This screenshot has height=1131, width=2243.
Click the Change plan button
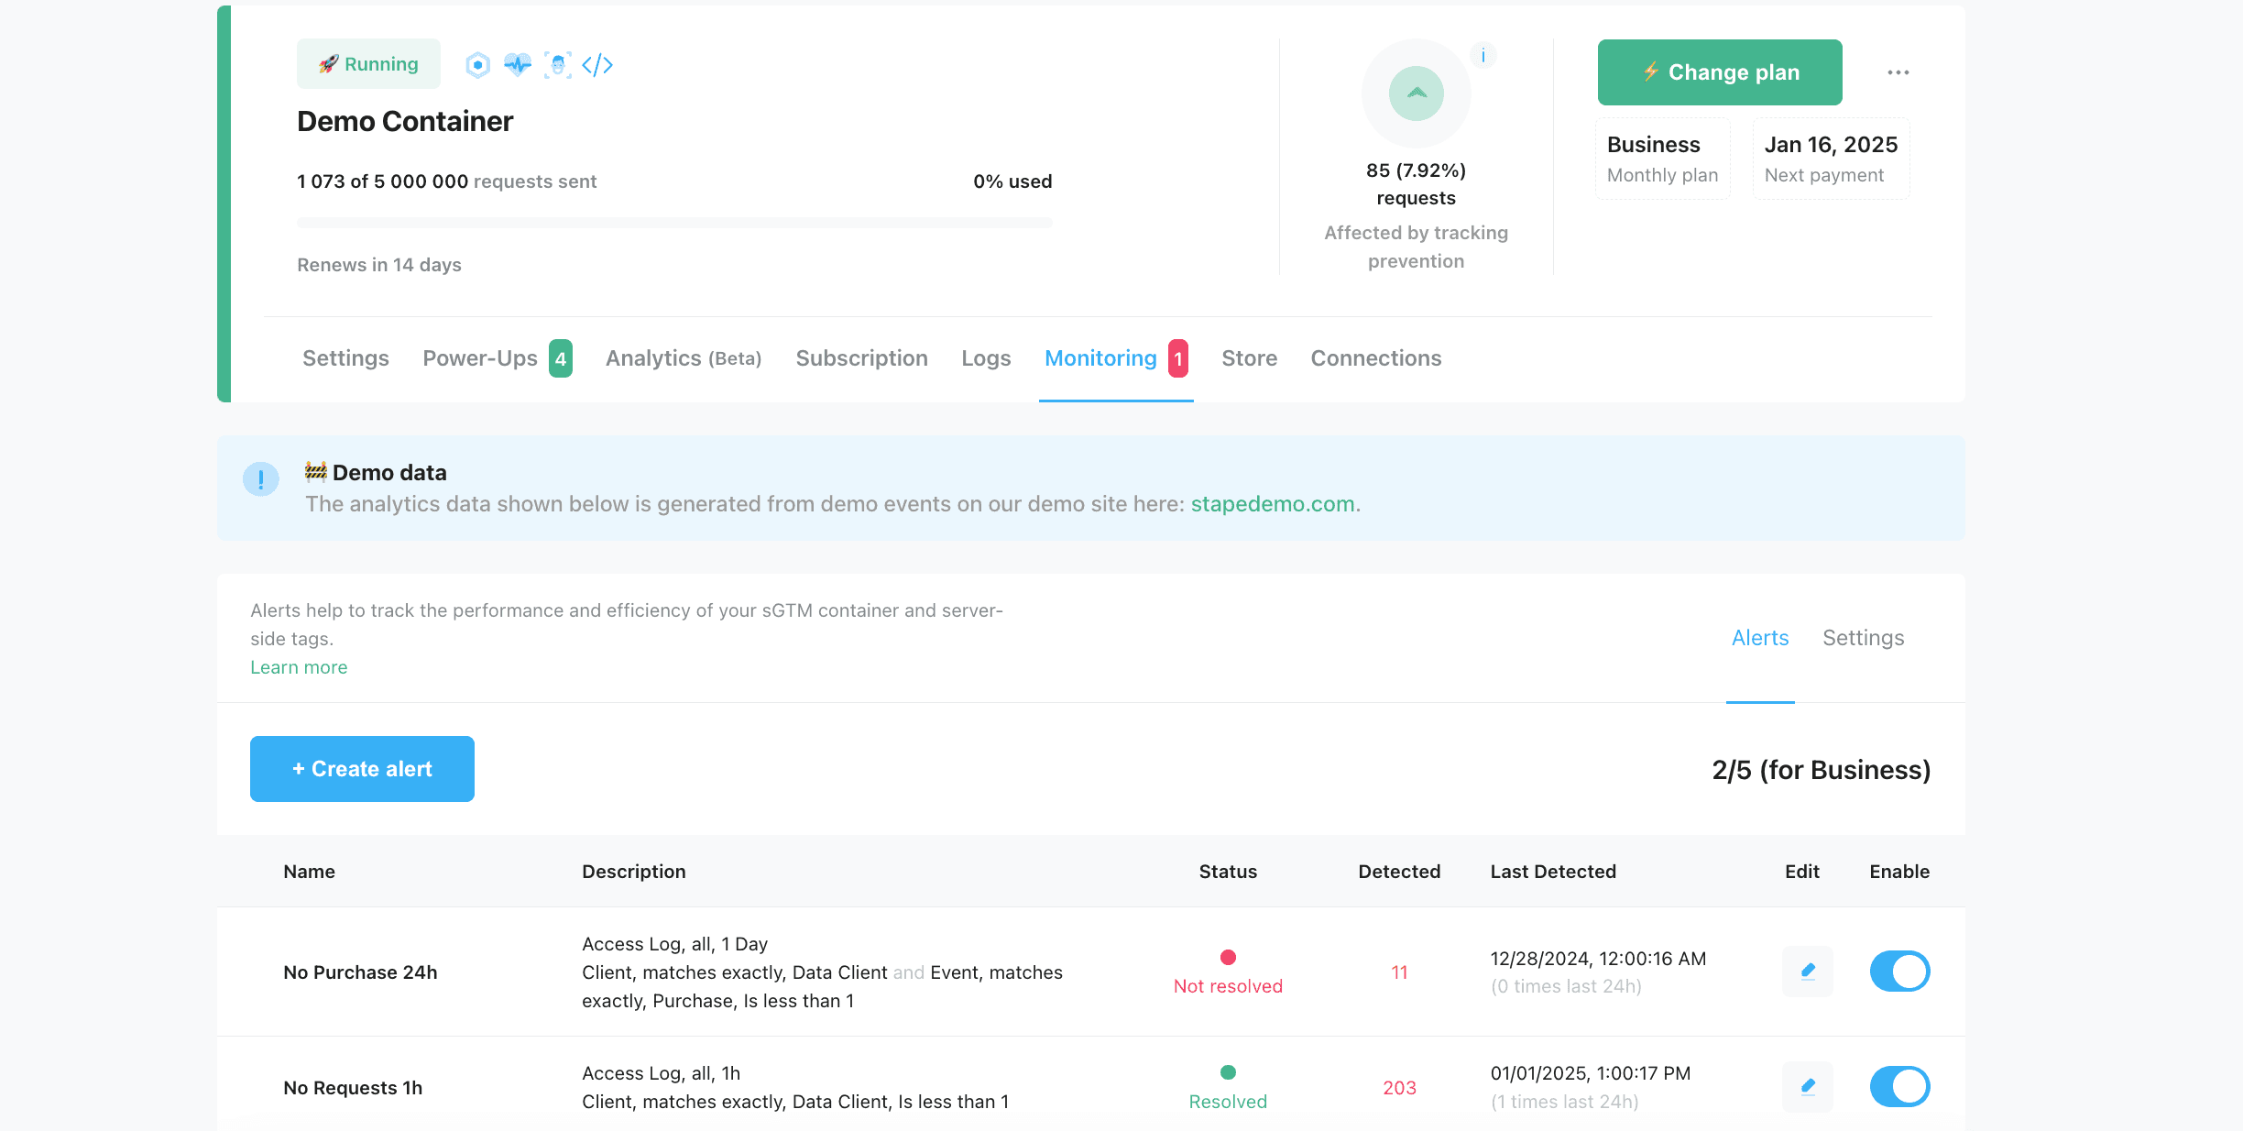(1720, 72)
